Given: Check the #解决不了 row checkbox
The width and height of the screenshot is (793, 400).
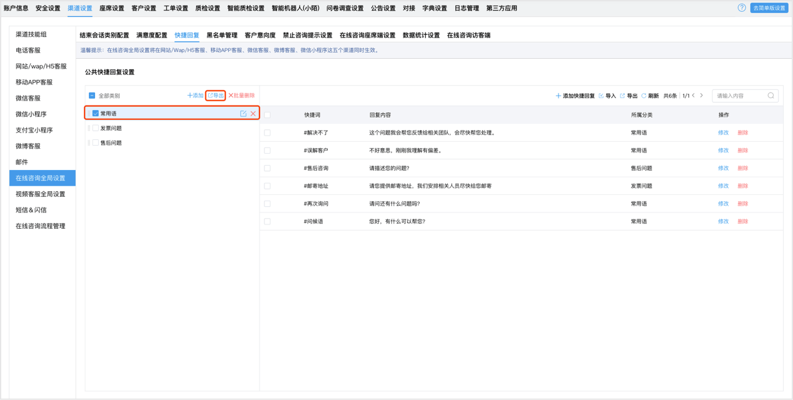Looking at the screenshot, I should point(268,132).
